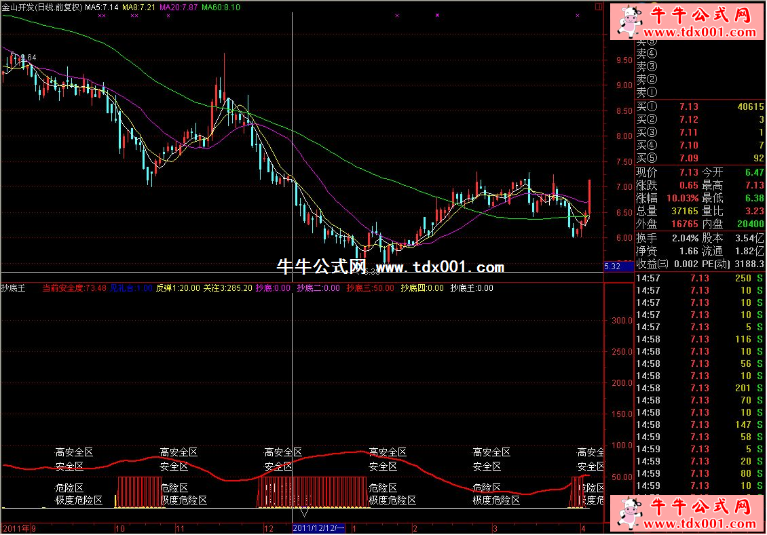This screenshot has height=535, width=767.
Task: Click the 关注3:285.20 value
Action: coord(228,288)
